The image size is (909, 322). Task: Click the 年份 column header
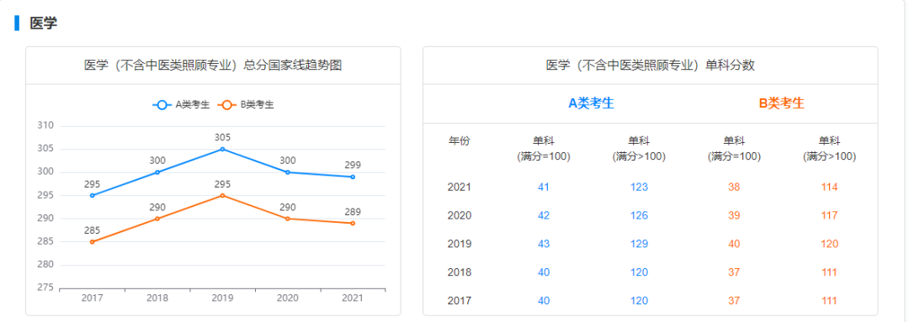(460, 140)
